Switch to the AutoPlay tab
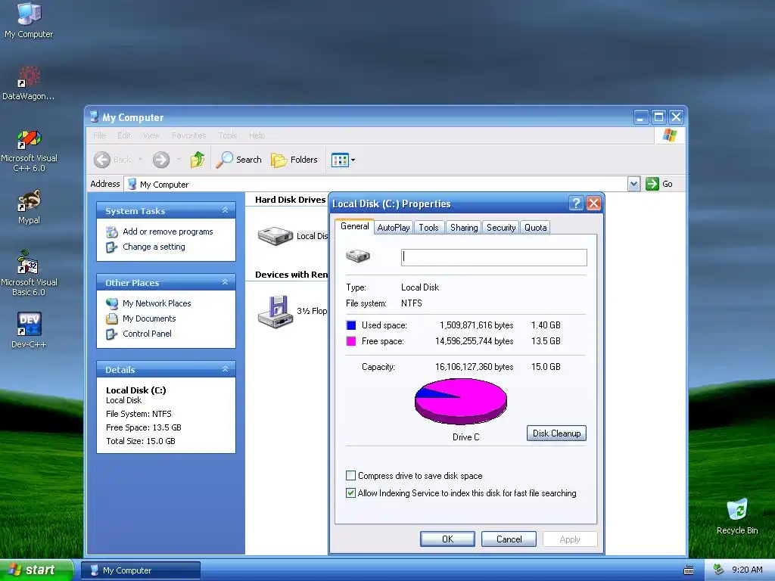Viewport: 775px width, 581px height. (x=394, y=227)
